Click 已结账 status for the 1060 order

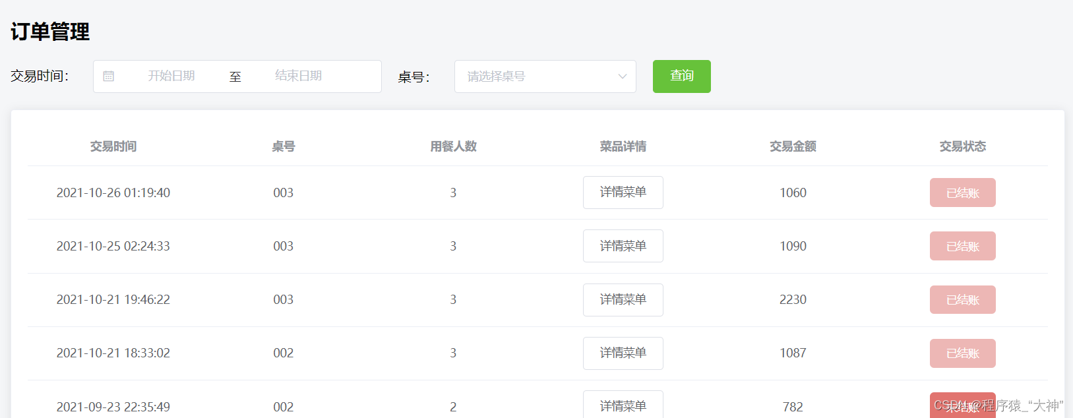pyautogui.click(x=962, y=193)
